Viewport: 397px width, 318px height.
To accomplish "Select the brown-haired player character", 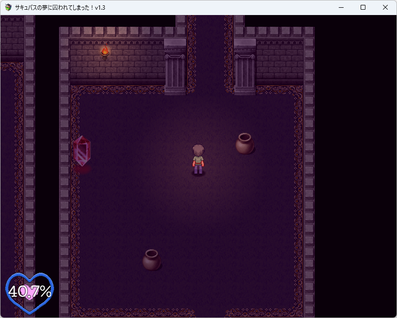I will point(198,159).
